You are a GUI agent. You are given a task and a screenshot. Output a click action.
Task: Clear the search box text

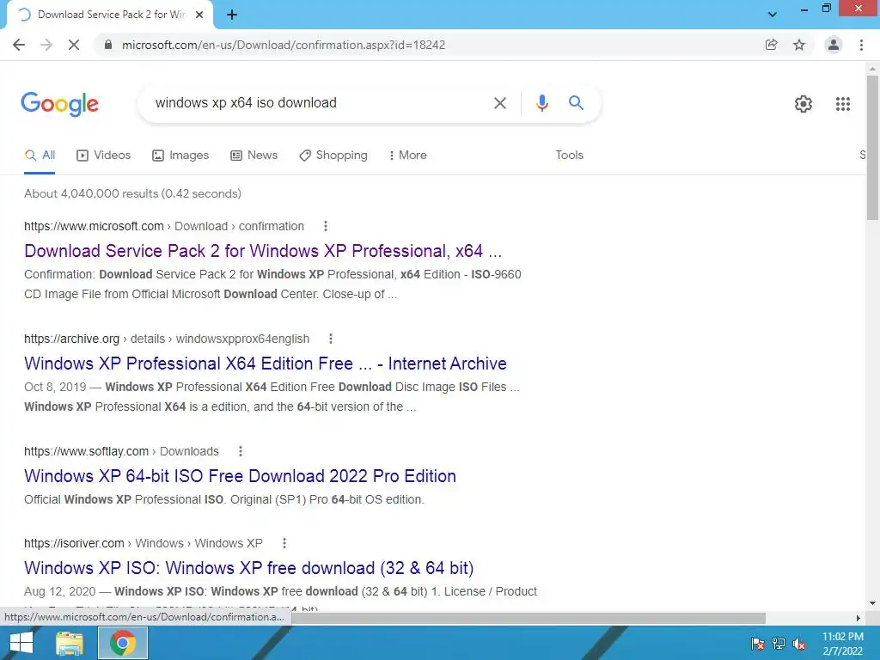pyautogui.click(x=499, y=103)
